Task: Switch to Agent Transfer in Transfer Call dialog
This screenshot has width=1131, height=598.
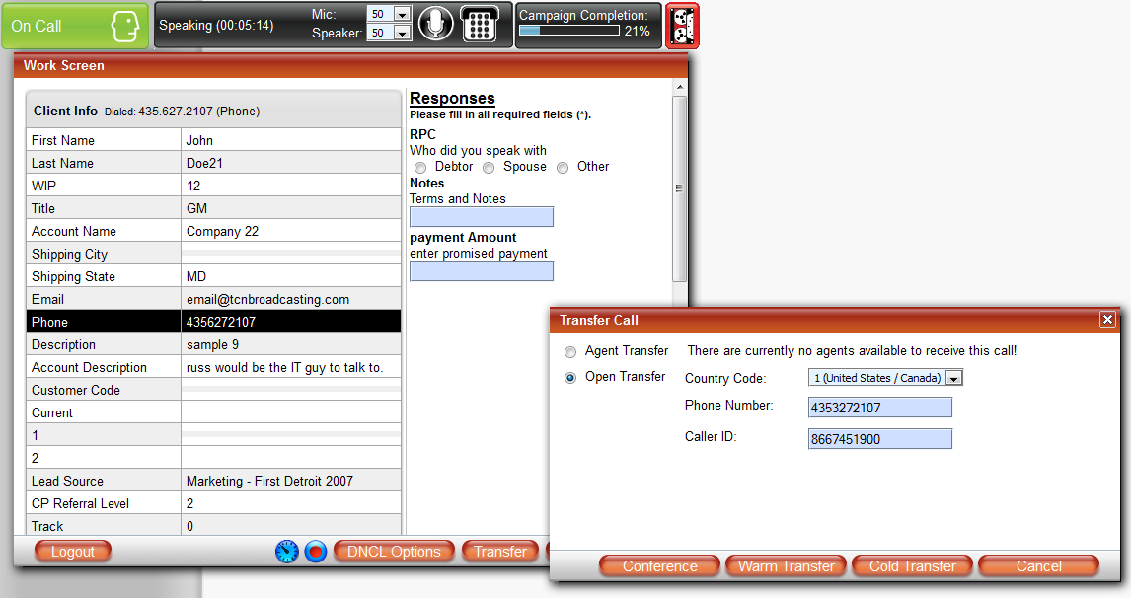Action: (570, 351)
